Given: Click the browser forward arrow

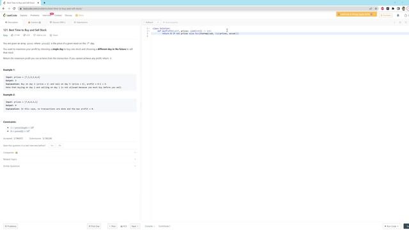Looking at the screenshot, I should tap(9, 8).
